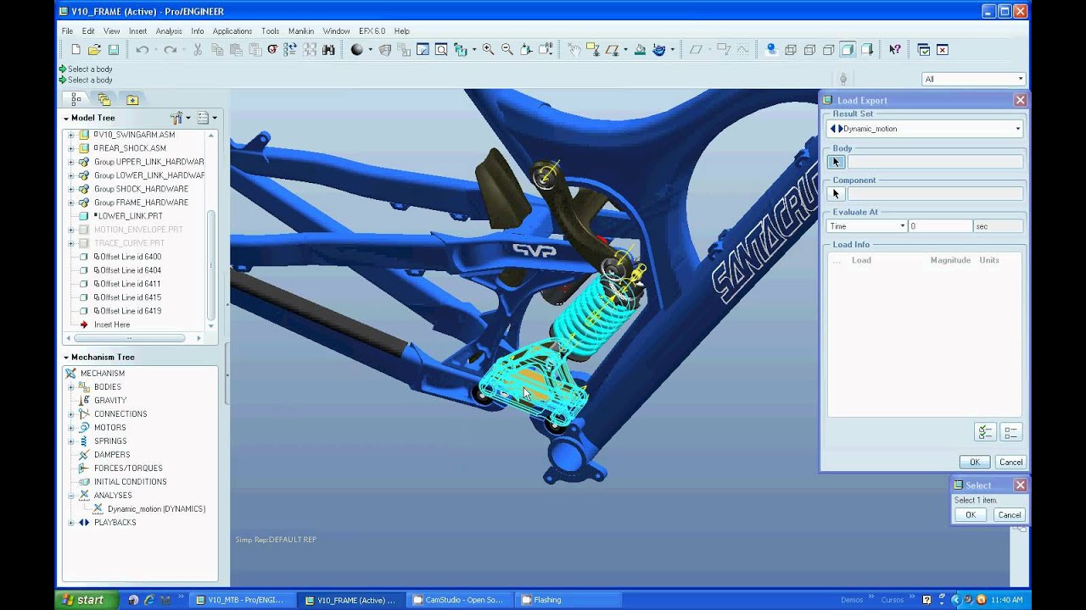Image resolution: width=1086 pixels, height=610 pixels.
Task: Expand the REAR_SHOCK.ASM node
Action: [x=71, y=148]
